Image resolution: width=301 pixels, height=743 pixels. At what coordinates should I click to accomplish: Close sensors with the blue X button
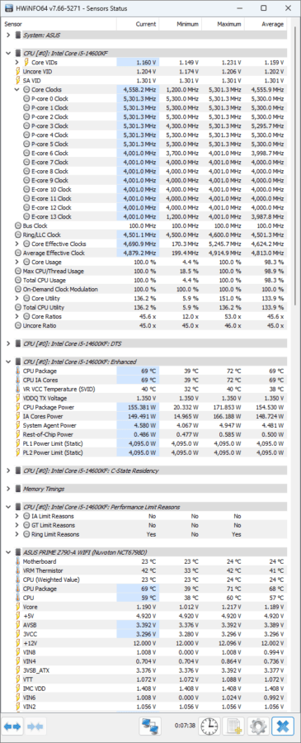(283, 726)
